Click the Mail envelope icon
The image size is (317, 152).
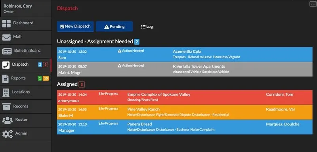(x=6, y=37)
